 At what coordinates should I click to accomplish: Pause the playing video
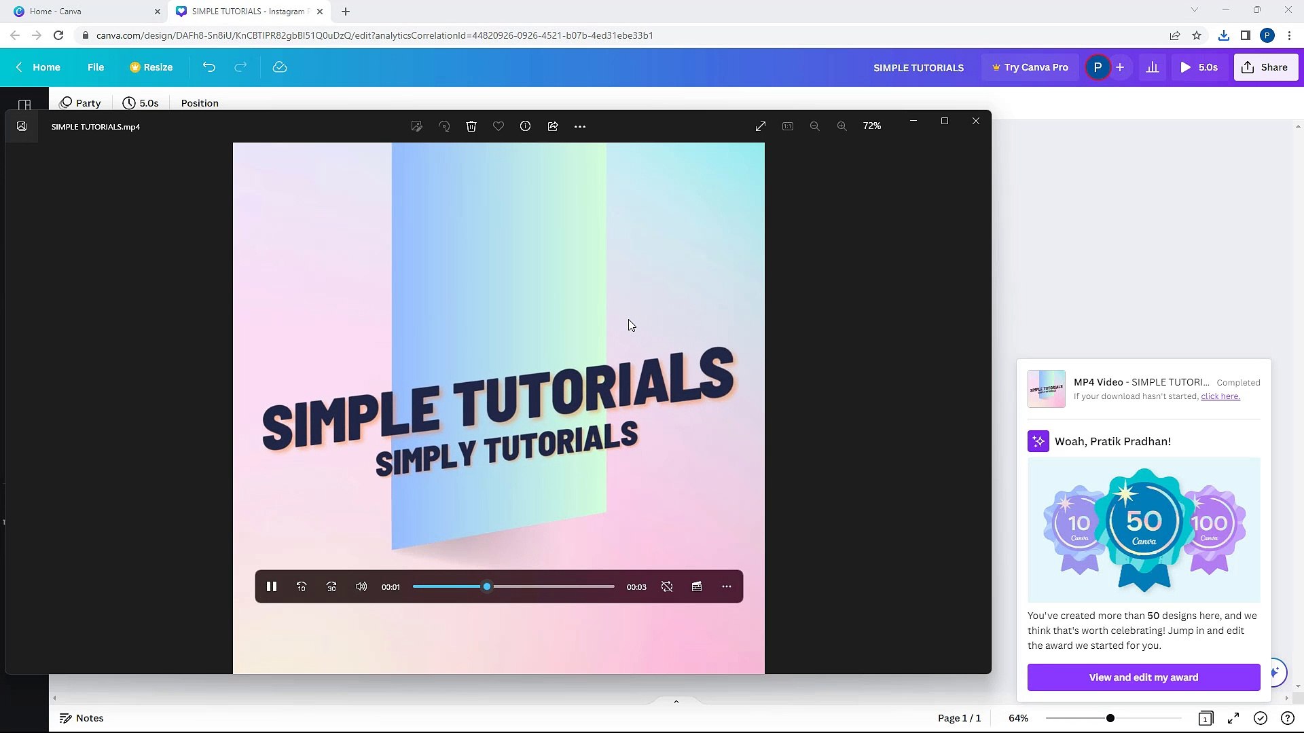pyautogui.click(x=271, y=586)
